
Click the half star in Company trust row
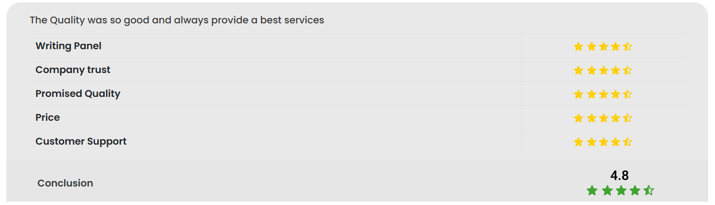coord(627,70)
